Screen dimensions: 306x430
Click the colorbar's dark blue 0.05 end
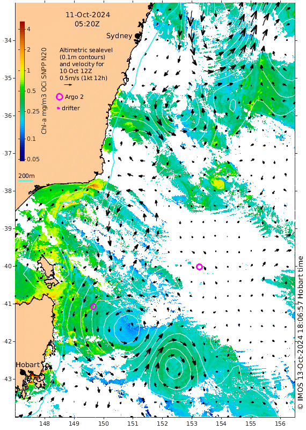tap(22, 158)
